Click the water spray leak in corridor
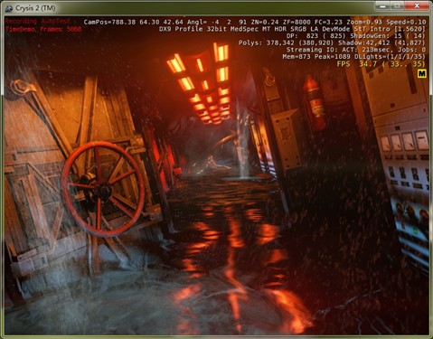The image size is (433, 339). [243, 142]
